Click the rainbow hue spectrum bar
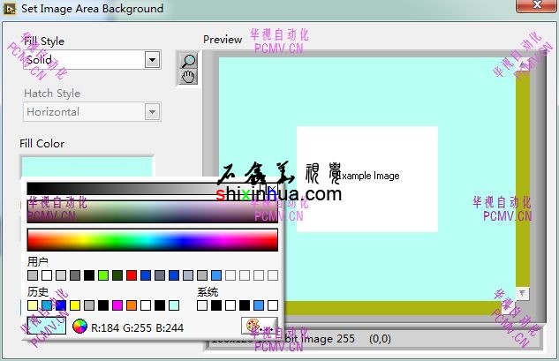 pyautogui.click(x=152, y=240)
